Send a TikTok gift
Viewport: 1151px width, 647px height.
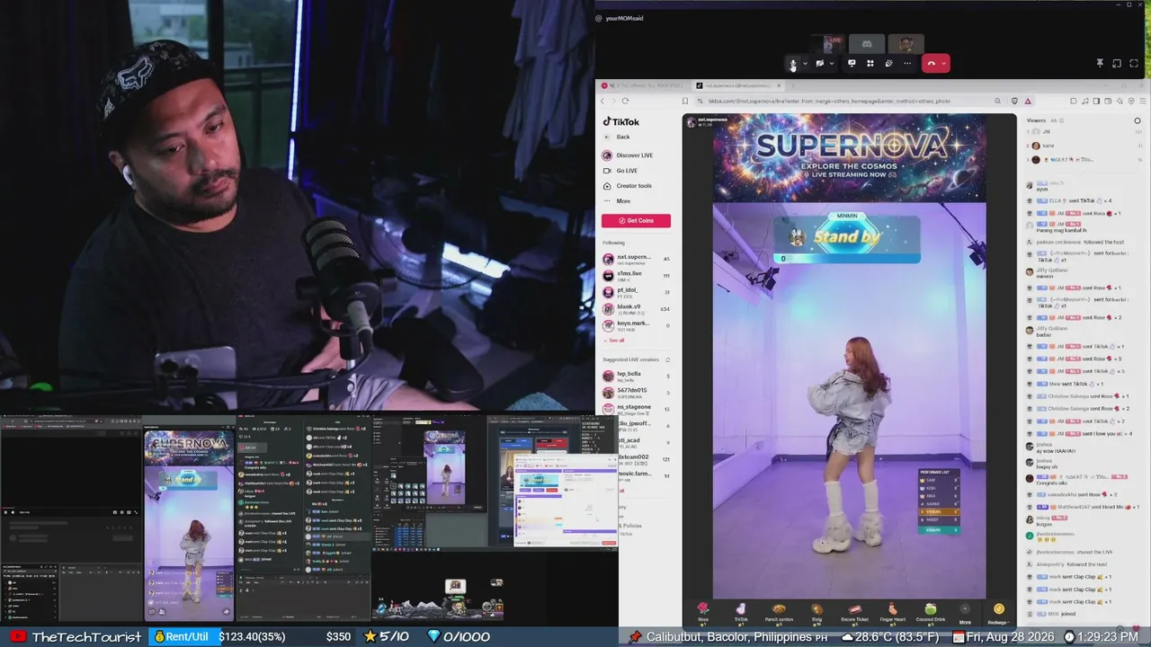741,613
